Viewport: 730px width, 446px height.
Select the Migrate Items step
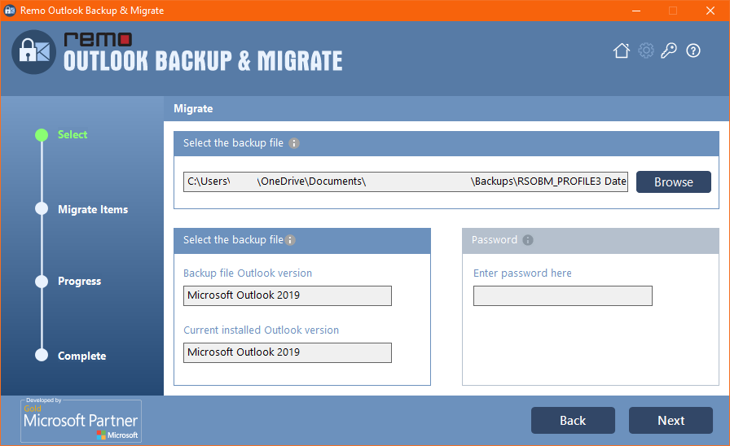tap(92, 209)
